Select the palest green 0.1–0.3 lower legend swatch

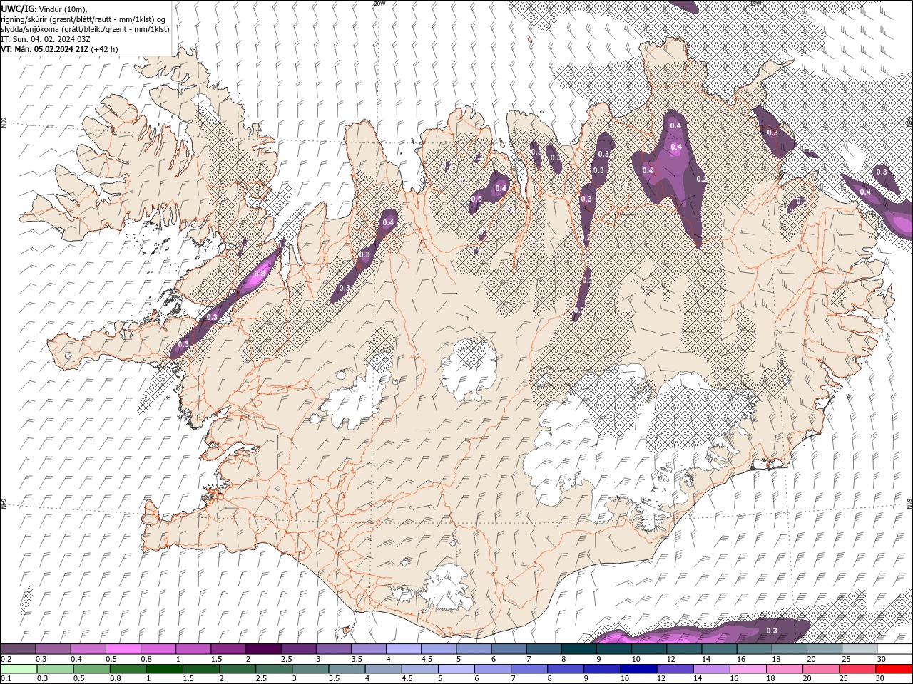coord(18,669)
